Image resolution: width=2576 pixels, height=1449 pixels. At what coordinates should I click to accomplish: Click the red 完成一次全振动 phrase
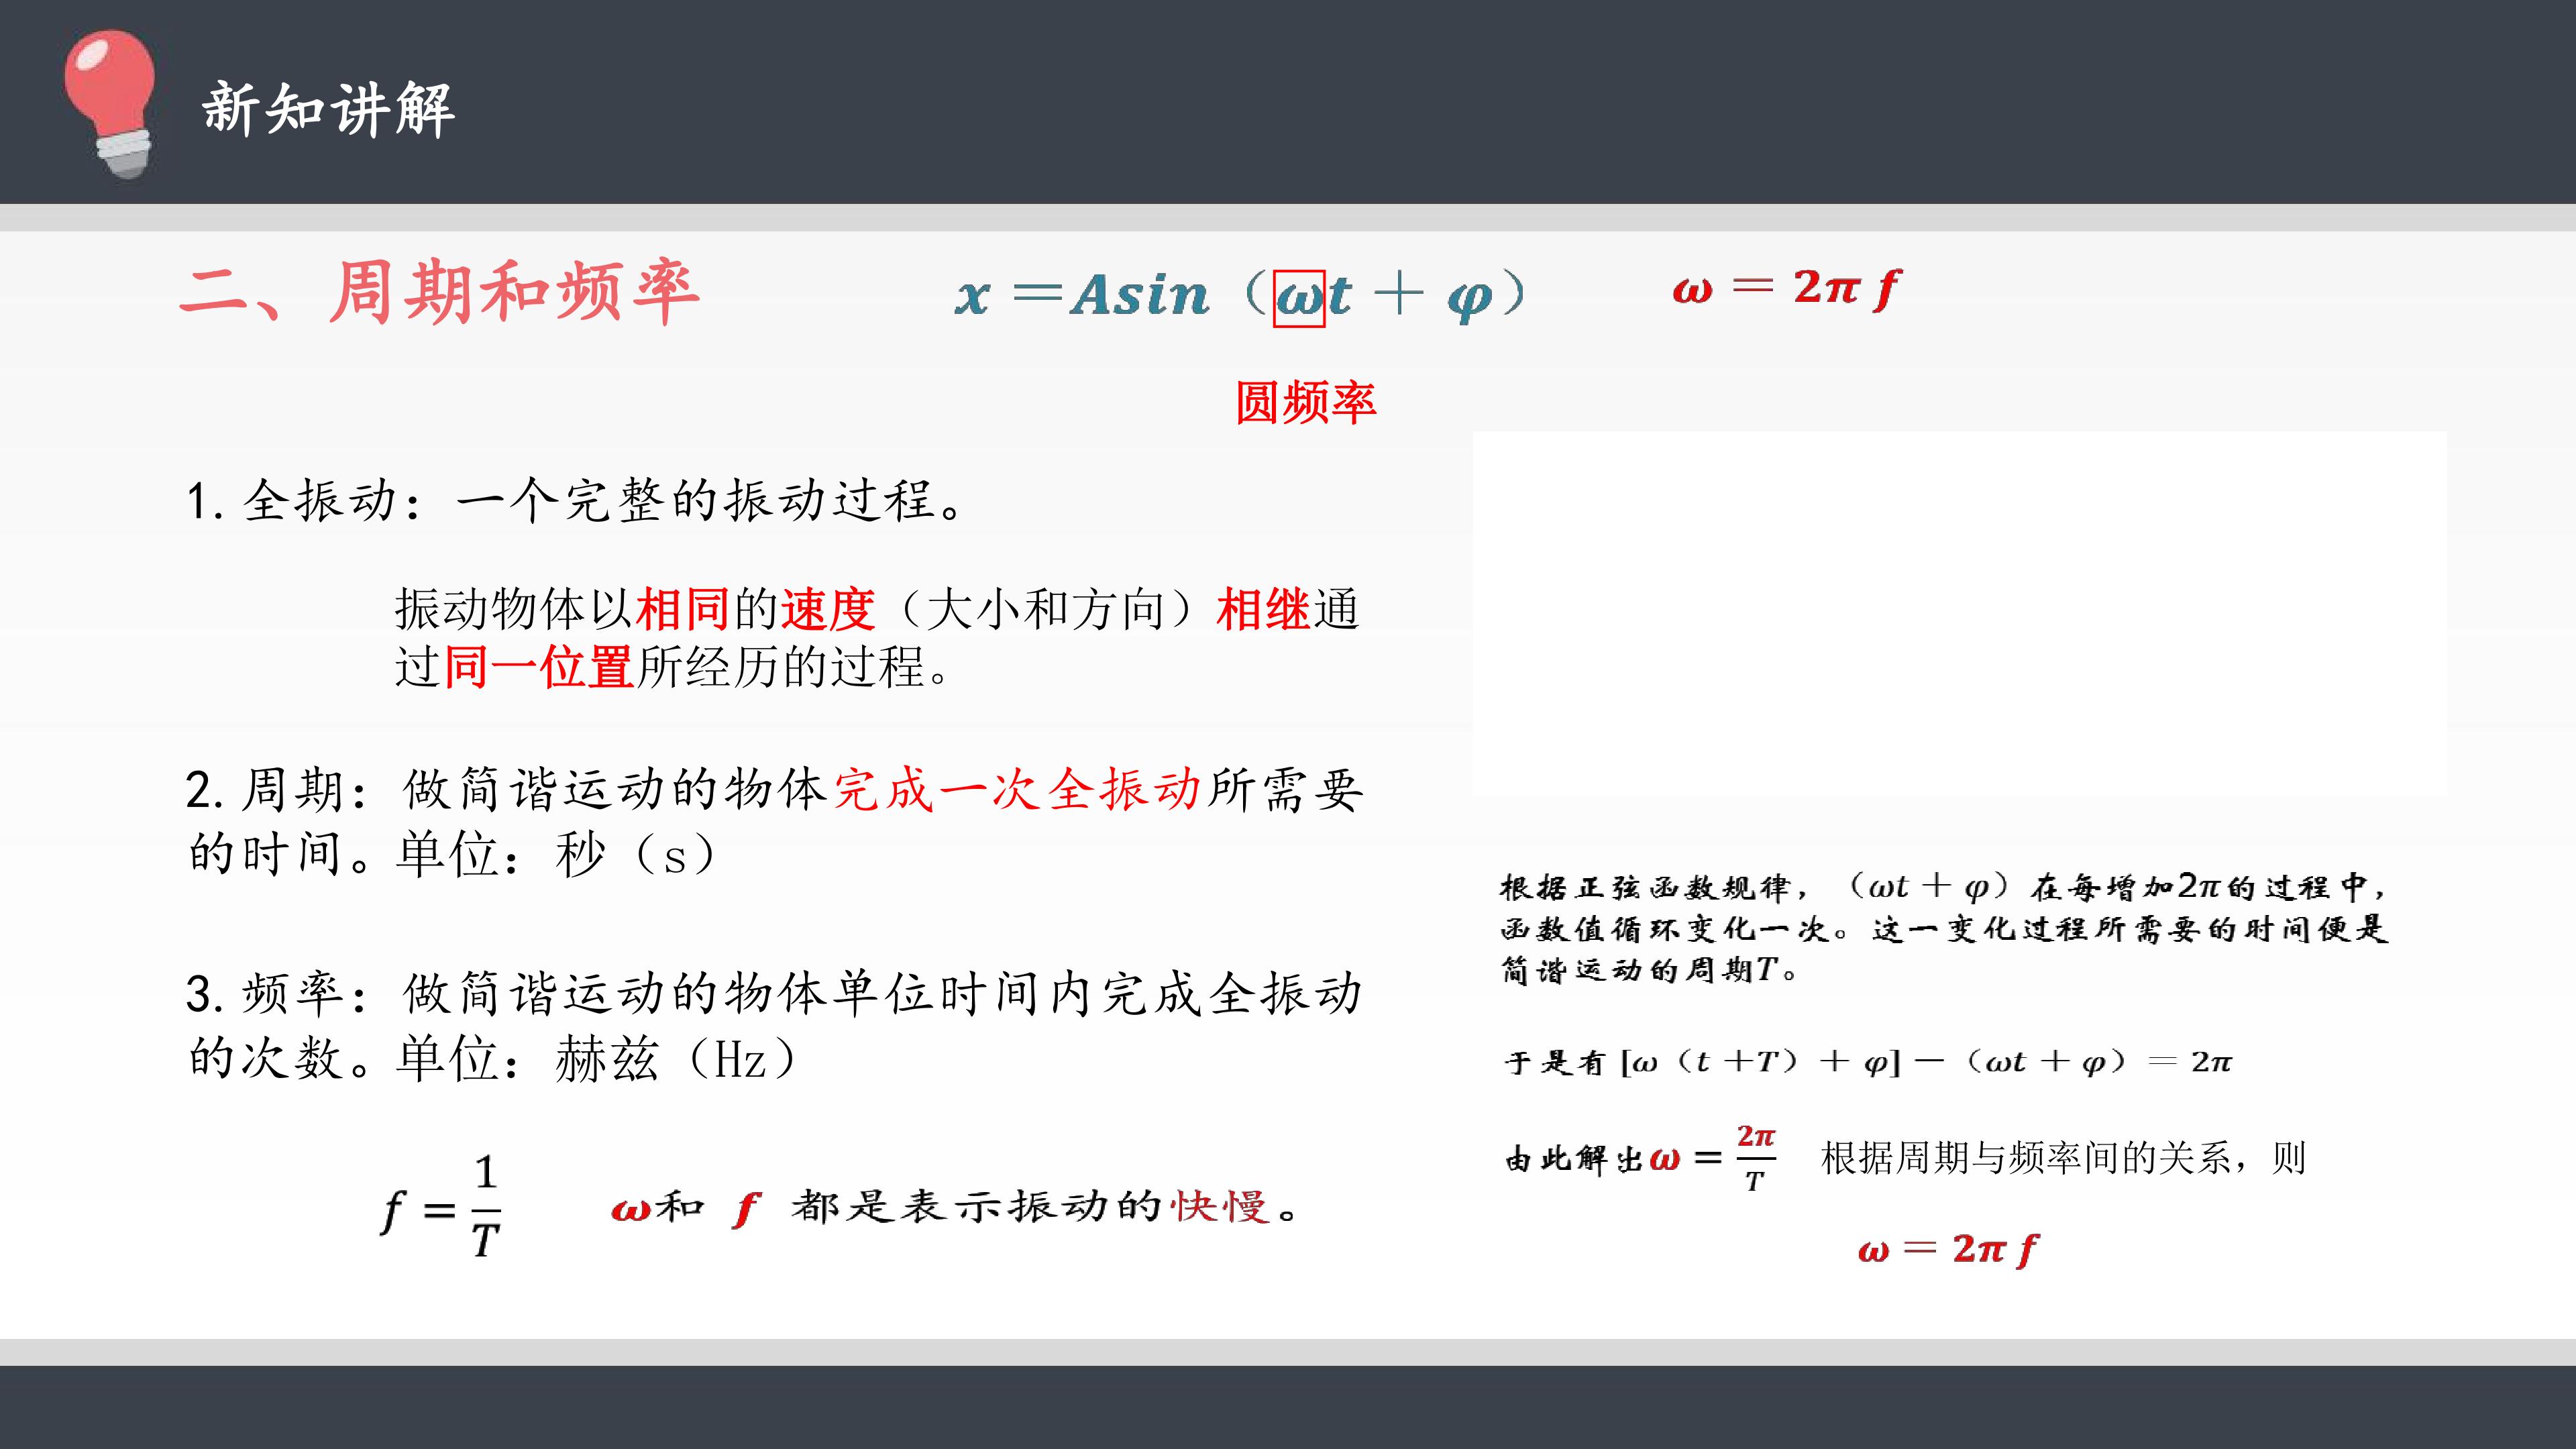[1017, 790]
